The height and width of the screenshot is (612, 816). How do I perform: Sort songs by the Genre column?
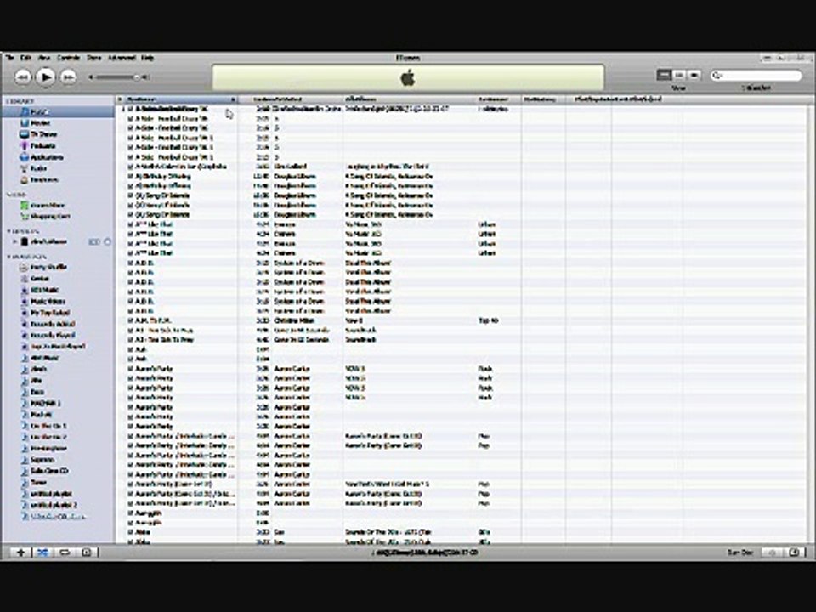[x=499, y=99]
